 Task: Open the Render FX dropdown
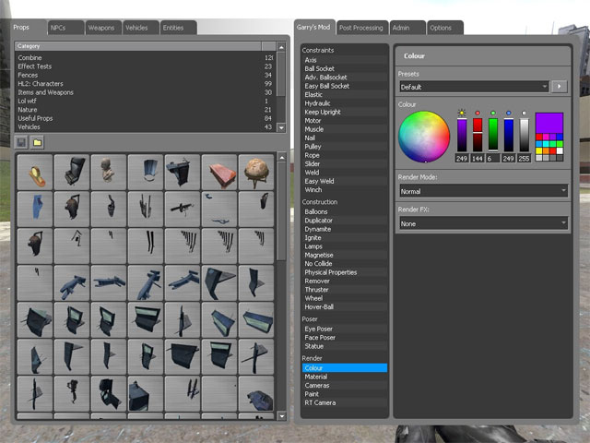[x=483, y=223]
